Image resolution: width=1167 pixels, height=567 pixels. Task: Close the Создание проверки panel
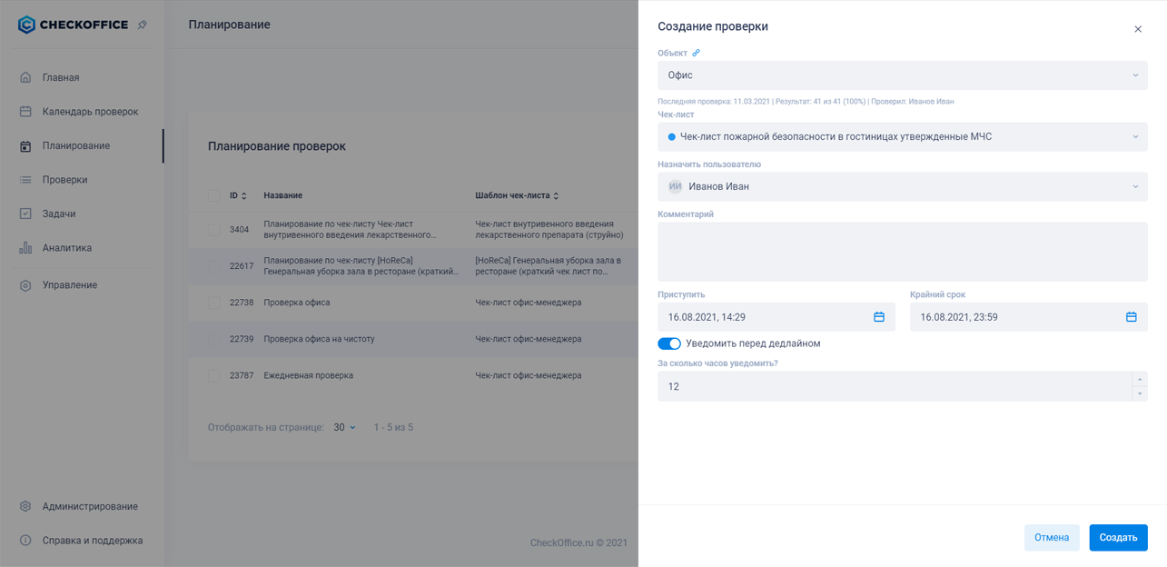tap(1138, 29)
